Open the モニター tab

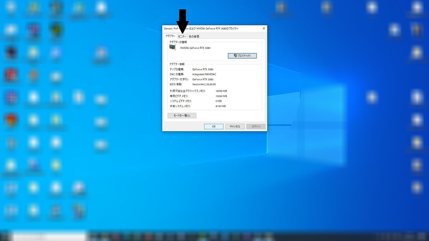coord(182,36)
